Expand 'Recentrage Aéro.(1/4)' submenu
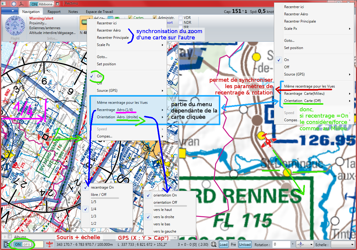357x250 pixels. [127, 110]
